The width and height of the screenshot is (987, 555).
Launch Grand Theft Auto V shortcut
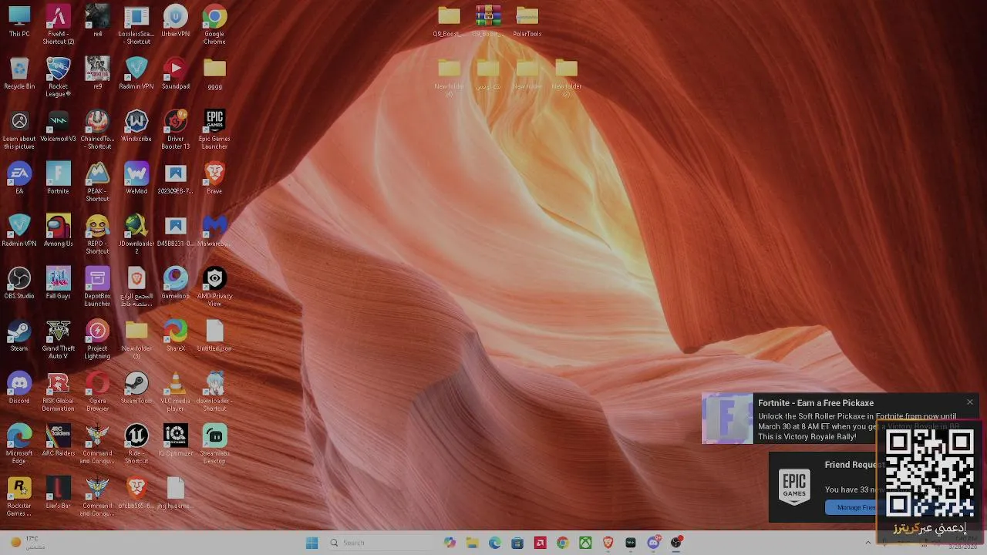pyautogui.click(x=59, y=338)
